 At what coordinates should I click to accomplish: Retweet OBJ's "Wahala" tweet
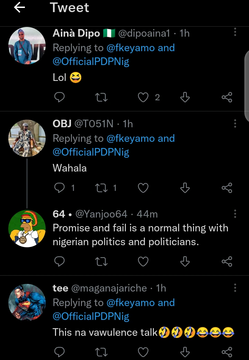click(101, 188)
